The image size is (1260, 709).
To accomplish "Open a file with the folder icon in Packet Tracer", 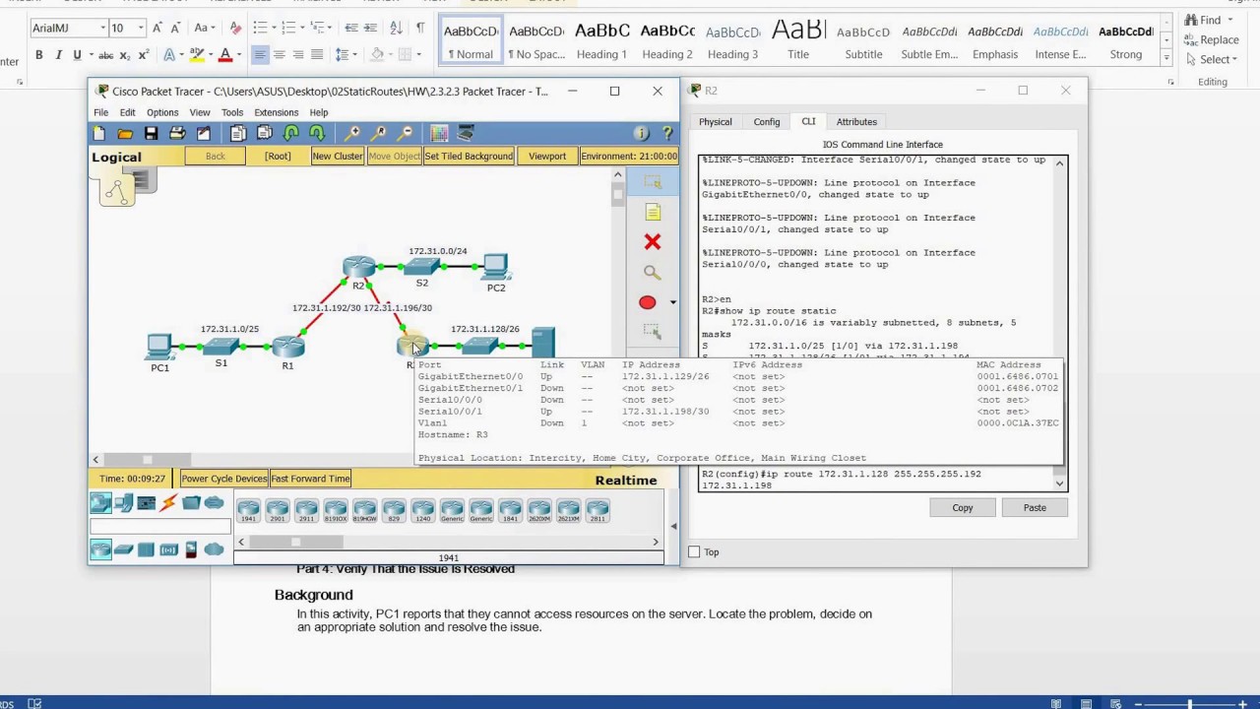I will pyautogui.click(x=125, y=134).
